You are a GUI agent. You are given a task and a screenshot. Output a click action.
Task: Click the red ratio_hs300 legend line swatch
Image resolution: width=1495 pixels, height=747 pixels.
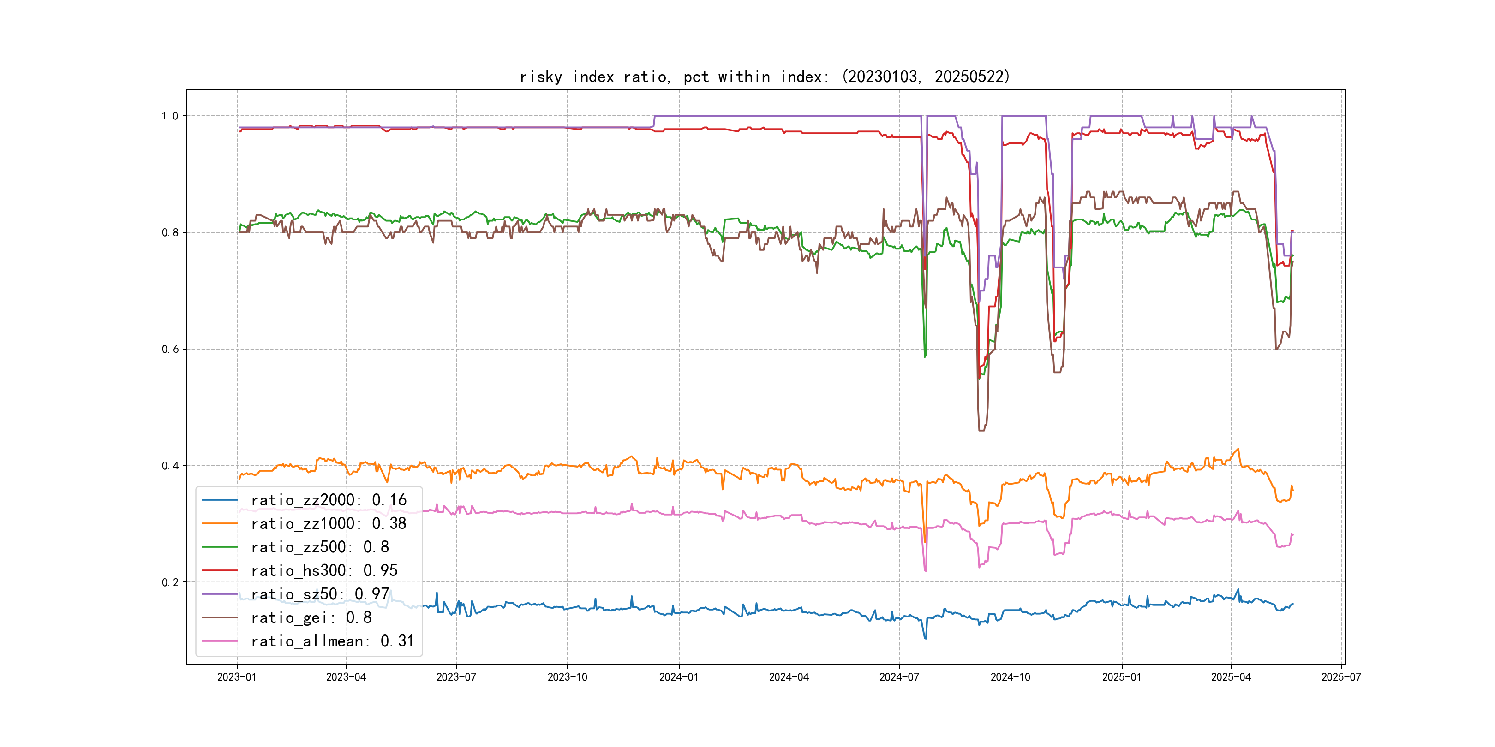click(219, 571)
